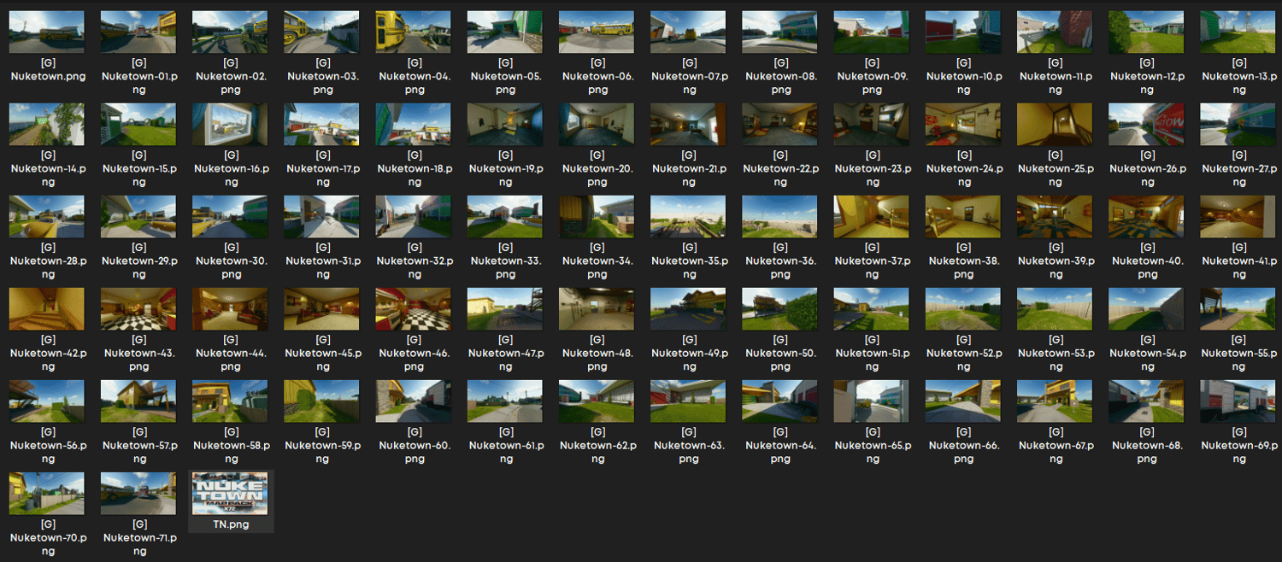Image resolution: width=1282 pixels, height=562 pixels.
Task: Pick the [G] Nuketown-55.png thumbnail
Action: click(1238, 309)
